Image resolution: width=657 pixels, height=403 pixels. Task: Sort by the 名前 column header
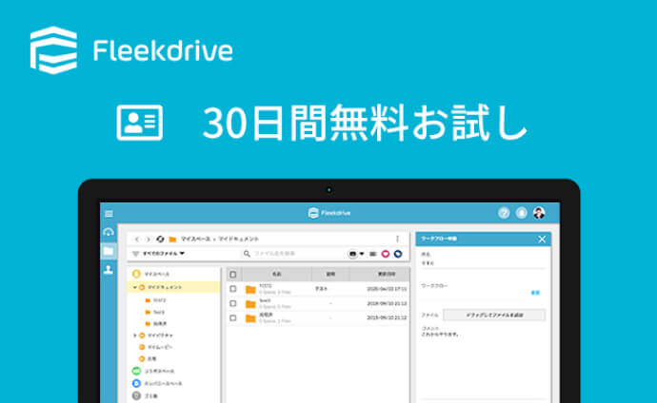276,275
